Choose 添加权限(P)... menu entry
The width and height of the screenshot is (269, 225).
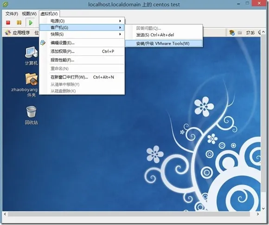pyautogui.click(x=82, y=51)
